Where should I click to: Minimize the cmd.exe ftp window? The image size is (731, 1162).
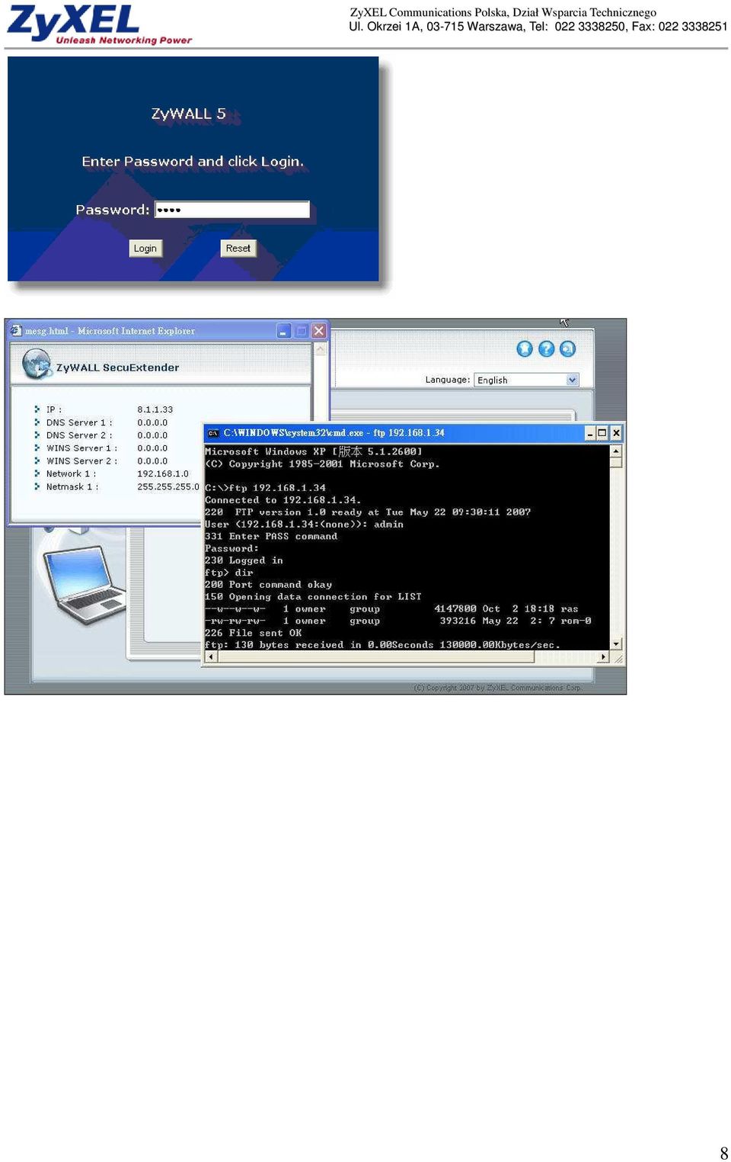[x=589, y=433]
